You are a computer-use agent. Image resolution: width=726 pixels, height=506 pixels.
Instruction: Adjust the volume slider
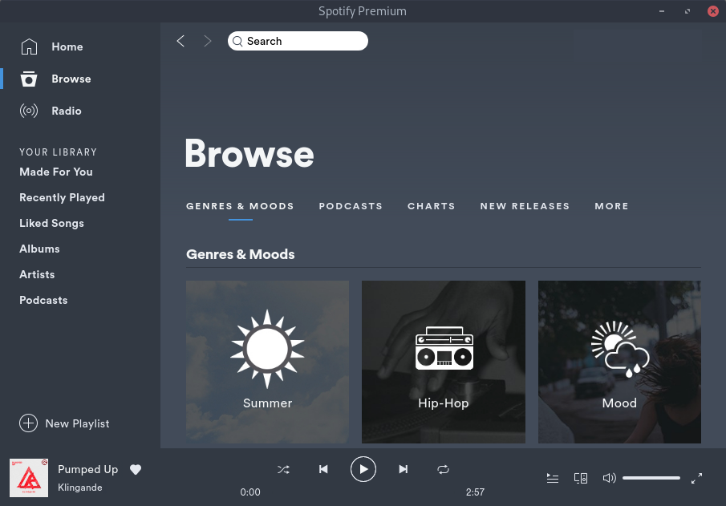point(651,478)
